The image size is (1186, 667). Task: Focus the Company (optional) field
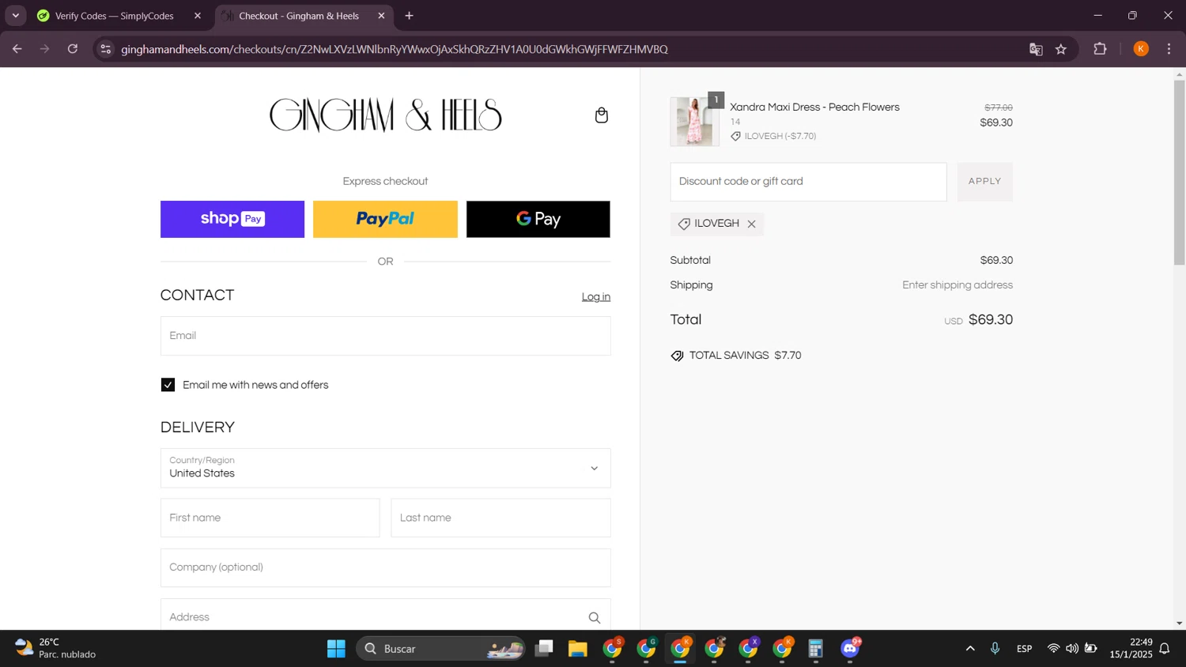386,567
